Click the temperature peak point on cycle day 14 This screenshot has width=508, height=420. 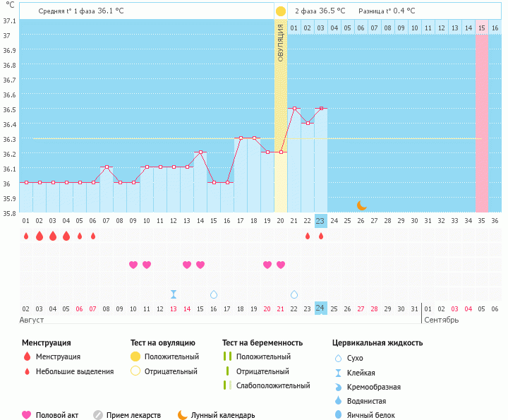pos(200,152)
